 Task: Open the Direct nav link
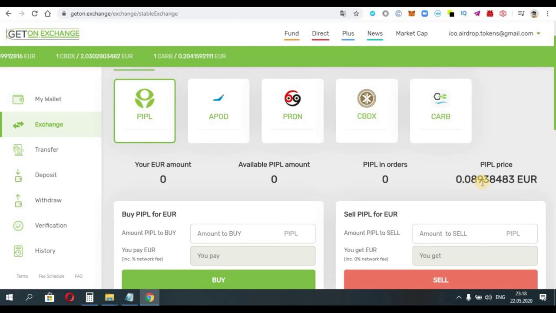coord(320,33)
